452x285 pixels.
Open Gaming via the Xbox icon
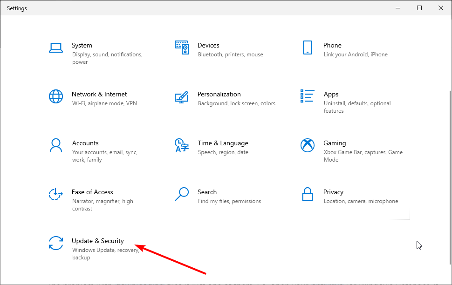point(308,146)
